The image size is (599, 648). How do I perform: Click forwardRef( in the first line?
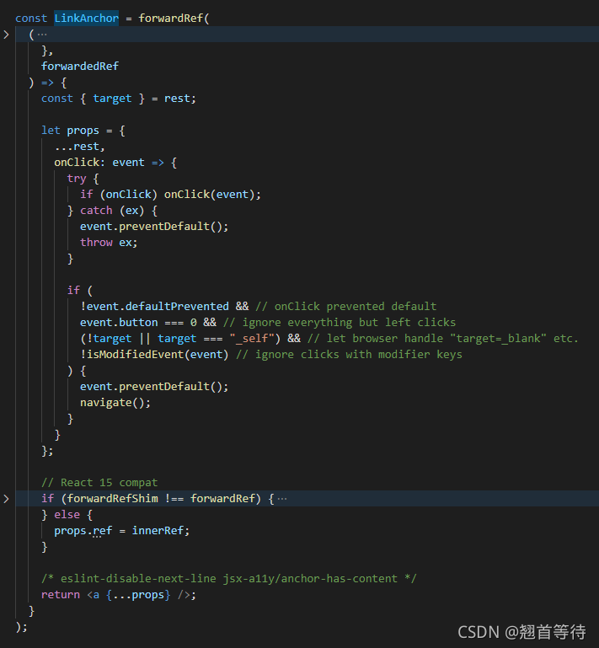click(x=174, y=19)
